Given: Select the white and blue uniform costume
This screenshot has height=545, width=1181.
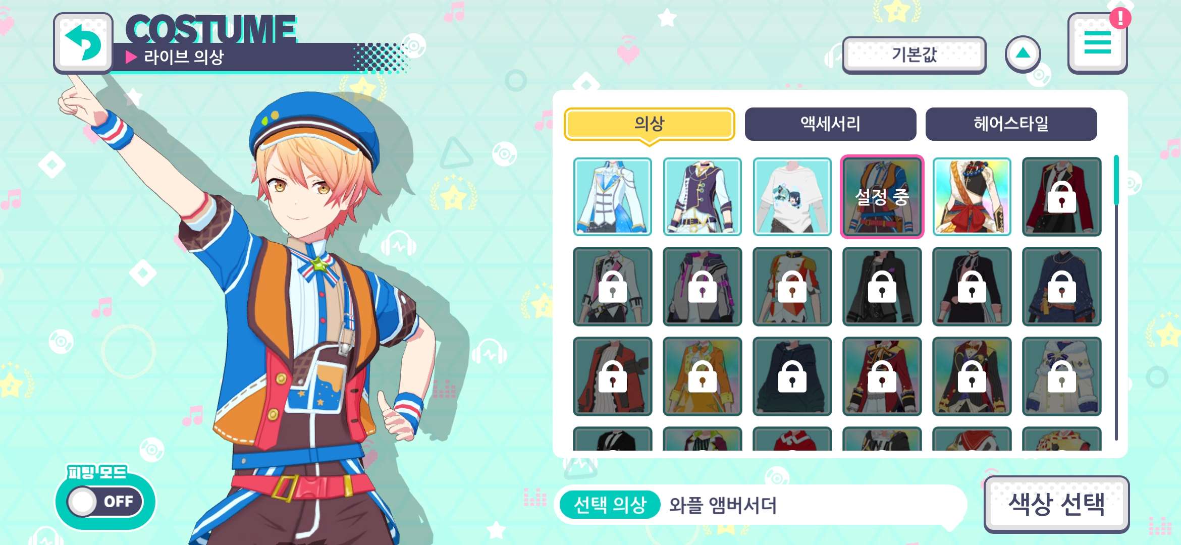Looking at the screenshot, I should 613,197.
